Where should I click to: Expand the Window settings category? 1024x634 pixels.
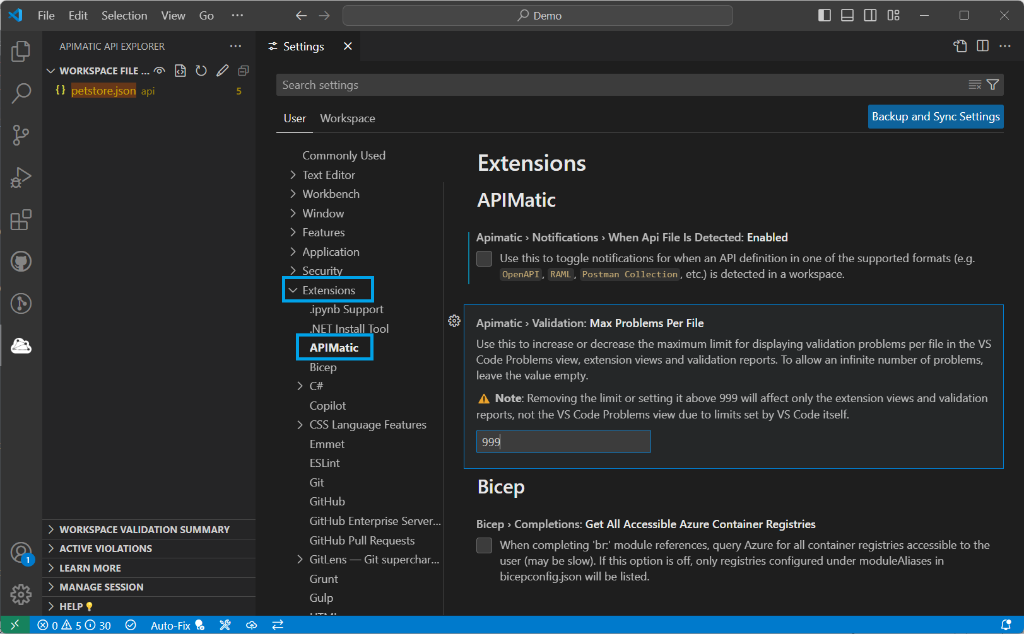293,213
